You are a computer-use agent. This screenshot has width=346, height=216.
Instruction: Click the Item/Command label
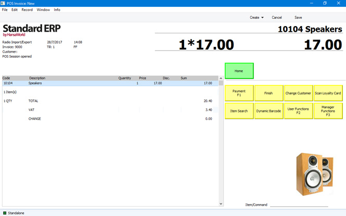coord(256,205)
